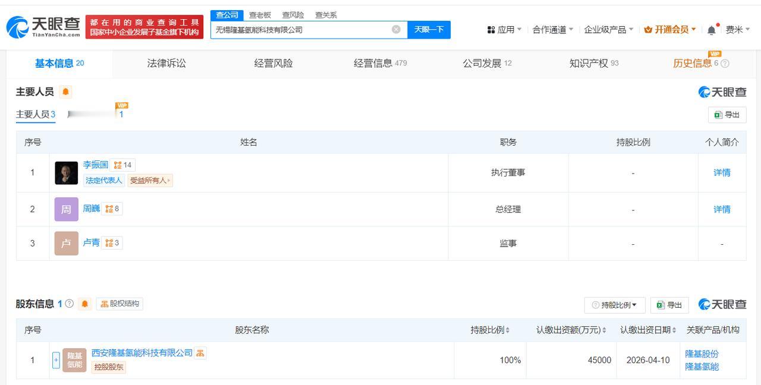
Task: Open the 持股比例 filter dropdown
Action: point(614,305)
